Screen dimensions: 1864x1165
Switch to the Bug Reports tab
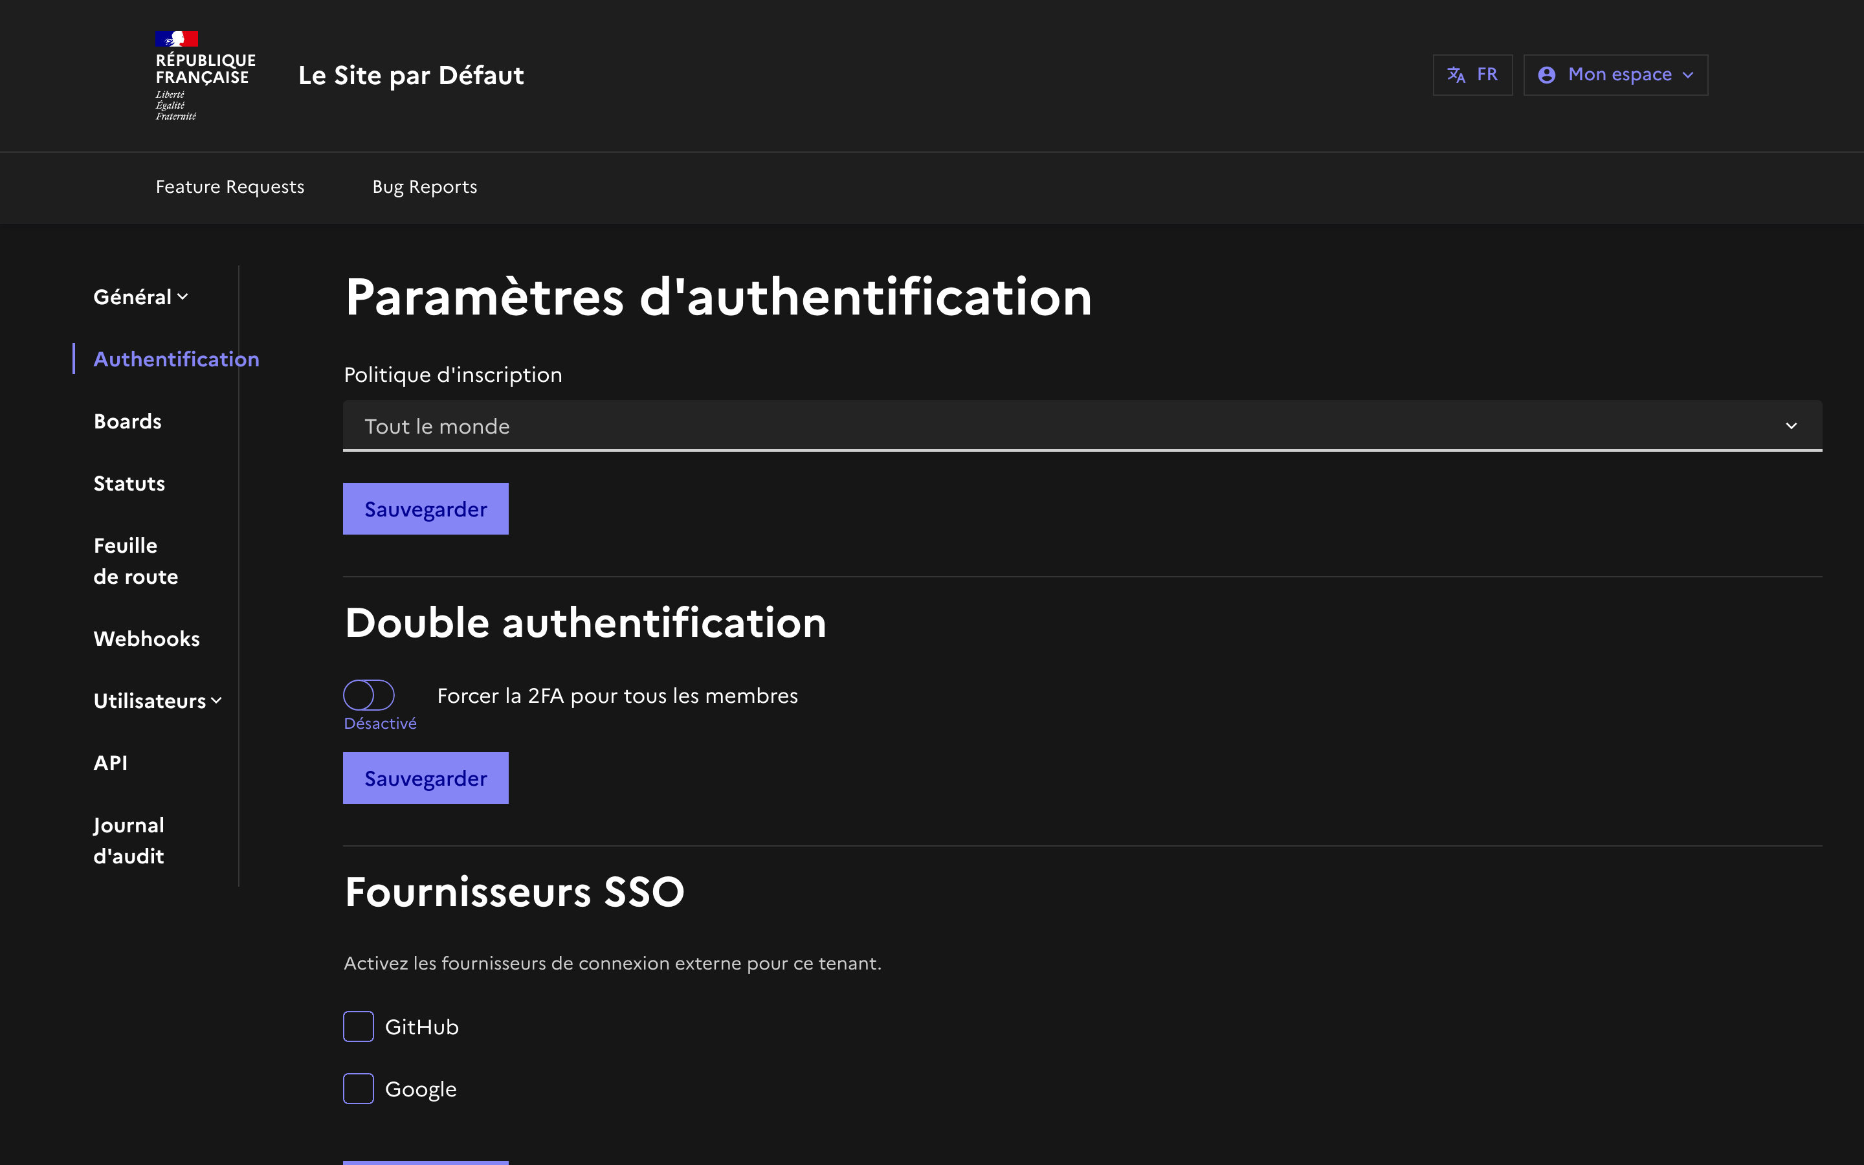[x=425, y=186]
